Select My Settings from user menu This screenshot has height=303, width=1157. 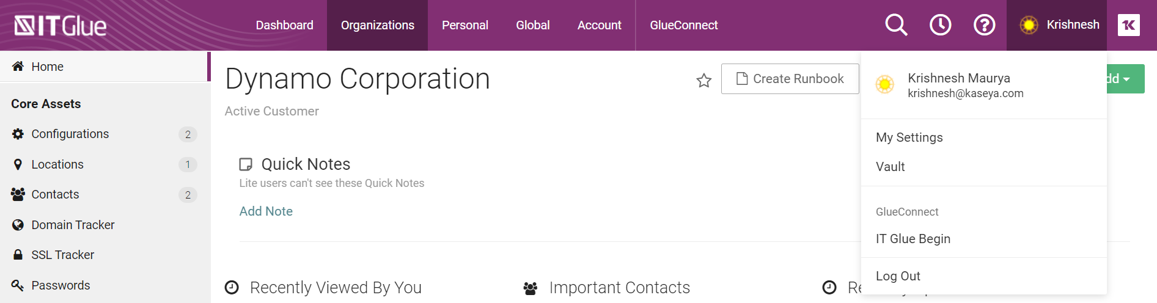point(909,137)
